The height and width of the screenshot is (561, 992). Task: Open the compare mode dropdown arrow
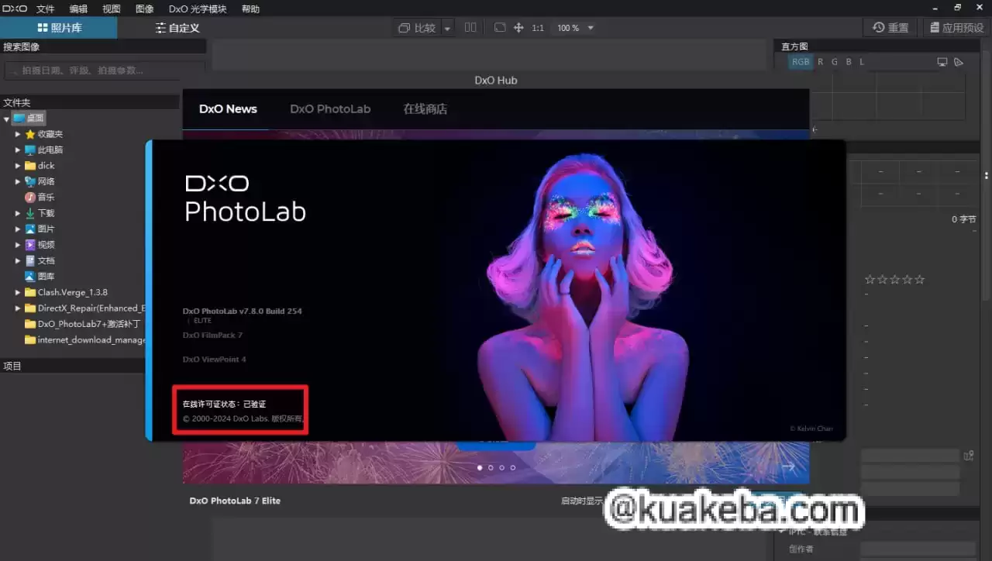(x=447, y=28)
